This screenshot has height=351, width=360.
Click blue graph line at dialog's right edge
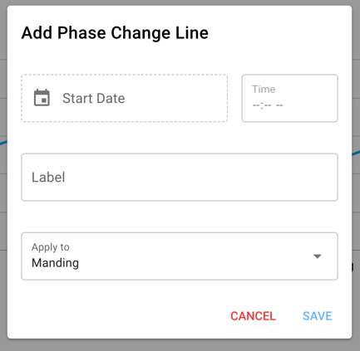pyautogui.click(x=356, y=153)
